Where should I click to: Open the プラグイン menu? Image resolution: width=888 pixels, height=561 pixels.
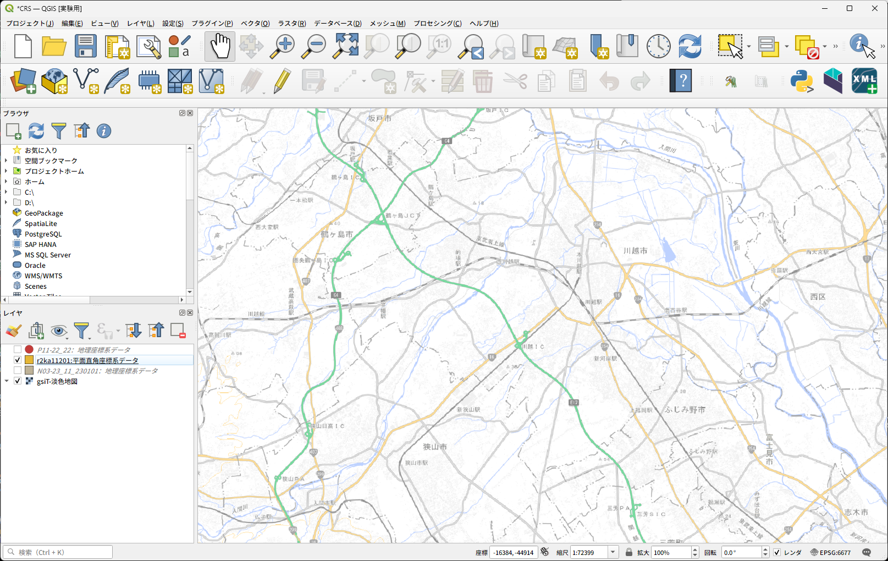[x=212, y=23]
